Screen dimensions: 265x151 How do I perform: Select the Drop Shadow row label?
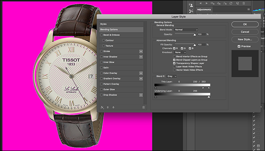click(x=110, y=95)
